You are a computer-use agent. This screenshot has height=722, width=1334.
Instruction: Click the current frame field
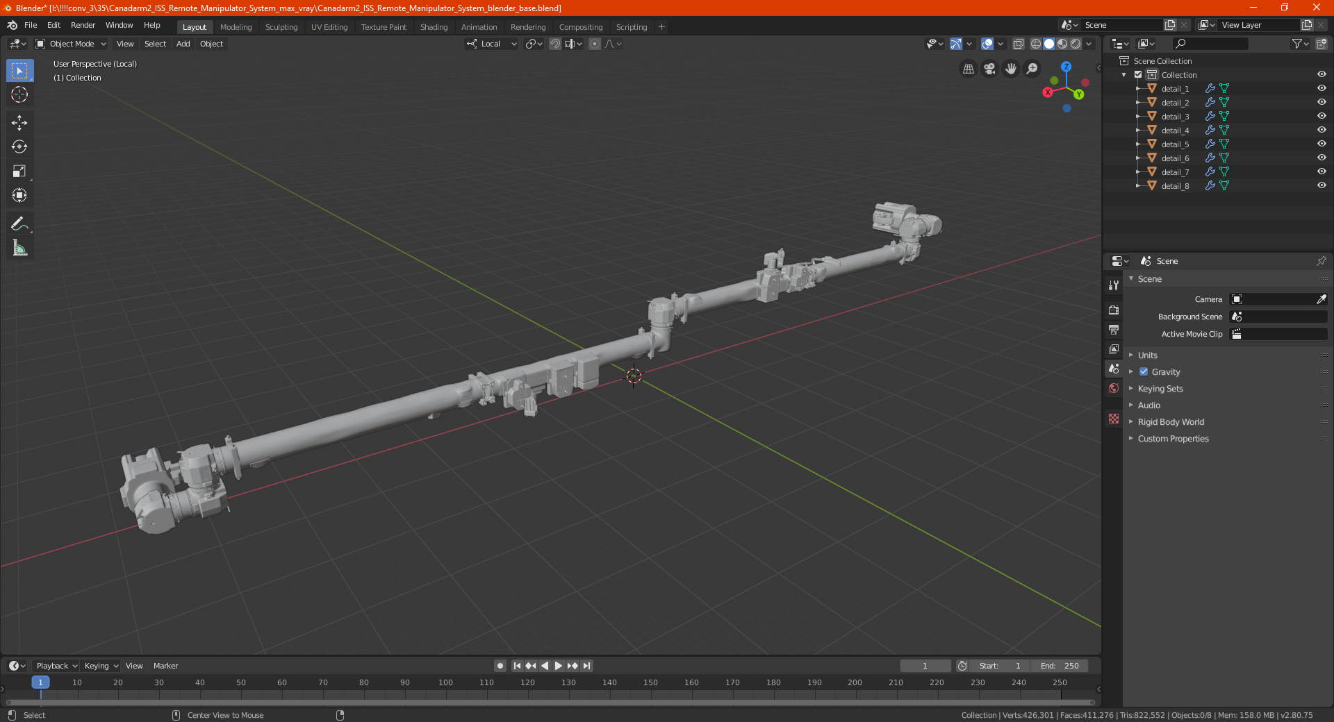[x=925, y=666]
